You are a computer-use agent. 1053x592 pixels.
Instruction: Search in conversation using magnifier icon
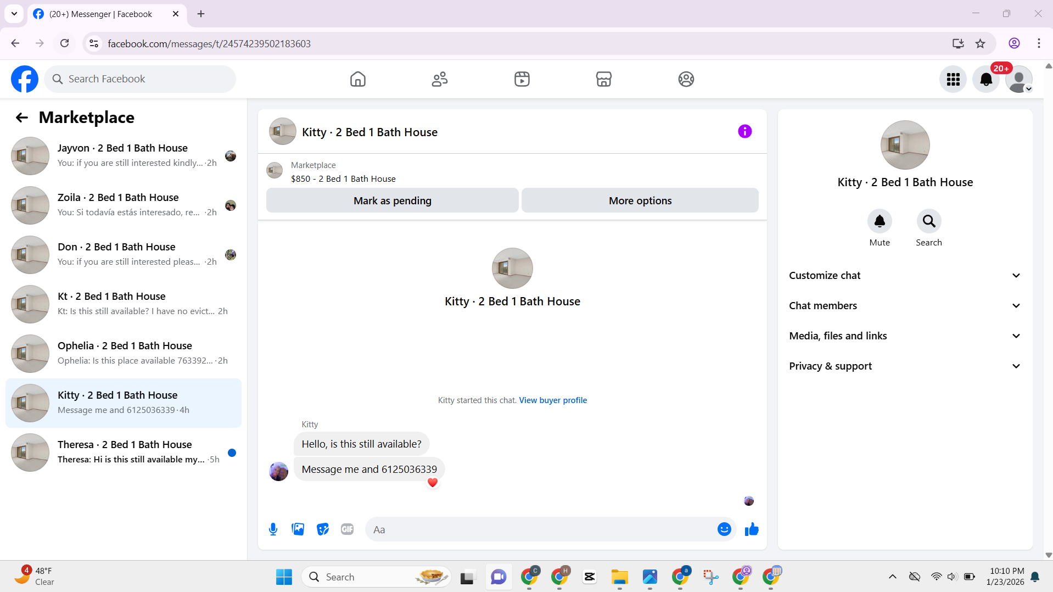(x=929, y=221)
